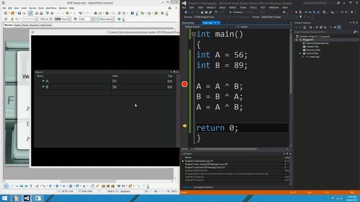Open the DEBUG menu in Visual Studio
The width and height of the screenshot is (360, 202).
pos(232,7)
